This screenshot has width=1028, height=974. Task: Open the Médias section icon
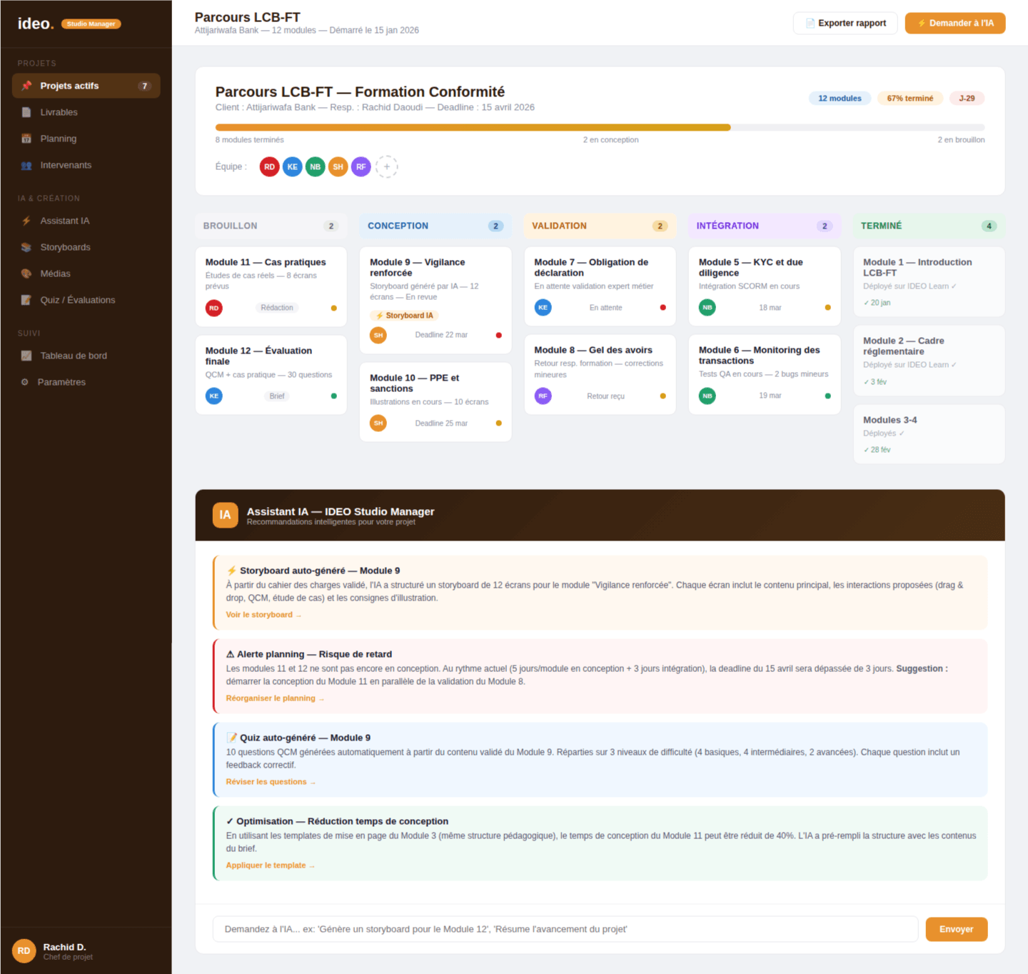26,273
